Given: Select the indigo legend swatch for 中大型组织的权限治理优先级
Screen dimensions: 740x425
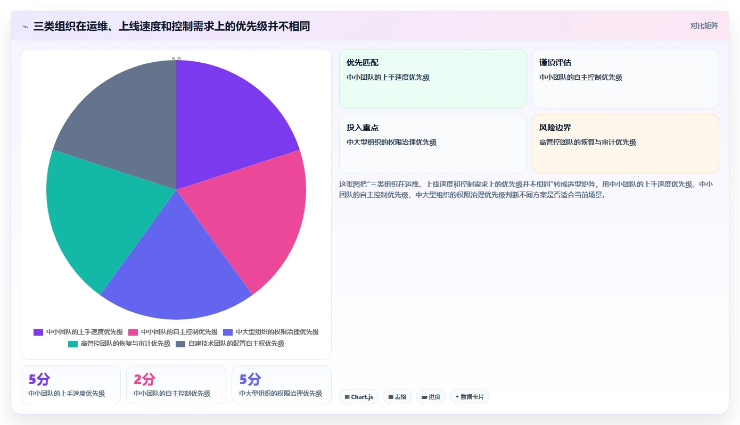Looking at the screenshot, I should (228, 332).
